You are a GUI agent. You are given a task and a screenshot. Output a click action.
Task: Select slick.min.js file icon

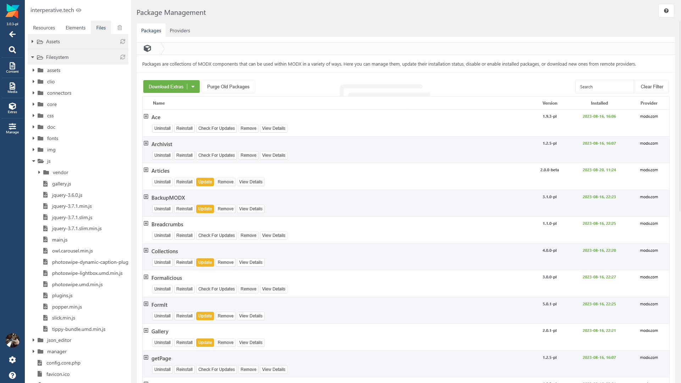point(45,318)
